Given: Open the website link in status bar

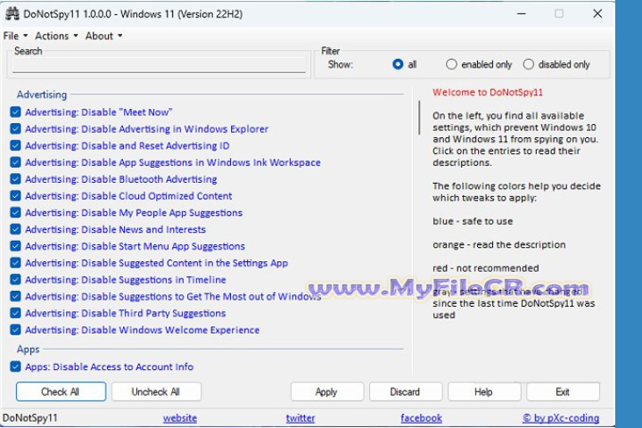Looking at the screenshot, I should click(180, 418).
